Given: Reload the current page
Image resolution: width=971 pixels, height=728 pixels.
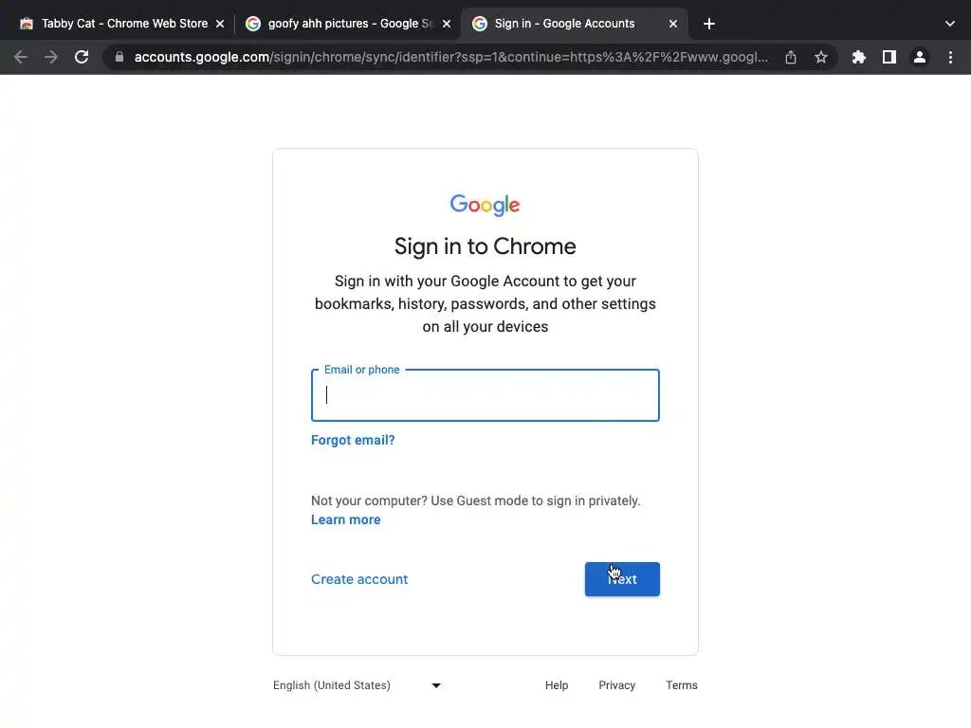Looking at the screenshot, I should click(82, 57).
